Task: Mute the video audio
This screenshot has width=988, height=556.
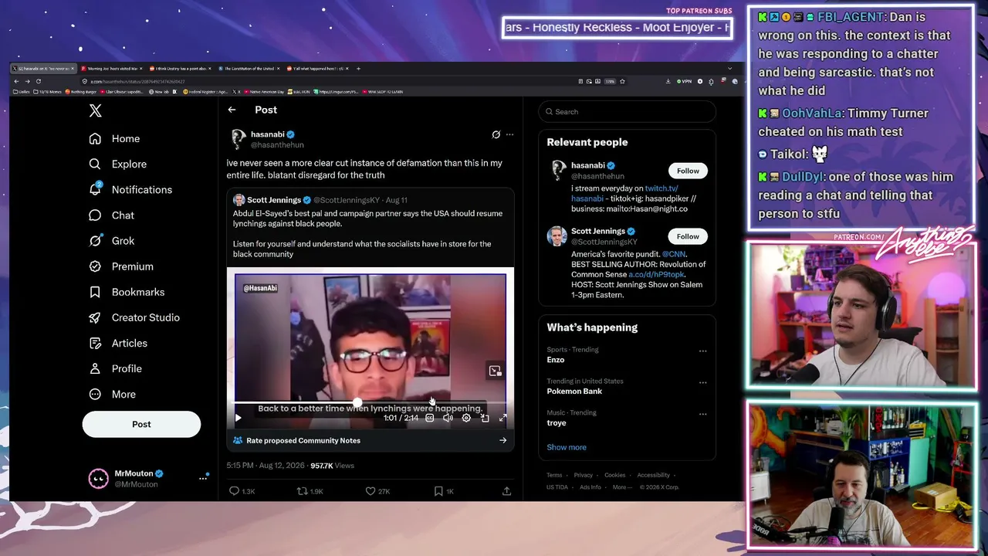Action: pyautogui.click(x=448, y=418)
